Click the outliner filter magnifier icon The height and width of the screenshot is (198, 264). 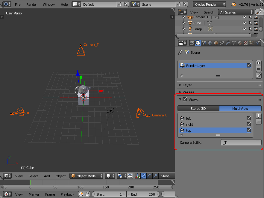point(259,12)
